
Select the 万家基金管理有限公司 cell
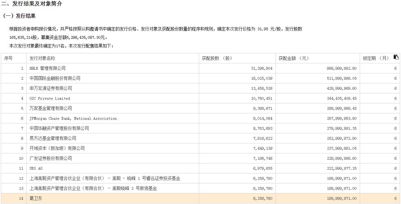coord(113,109)
